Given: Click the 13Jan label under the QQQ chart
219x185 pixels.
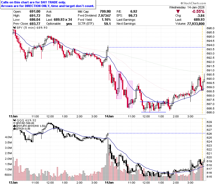Looking at the screenshot, I should [x=13, y=182].
